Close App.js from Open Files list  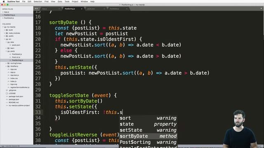3,12
